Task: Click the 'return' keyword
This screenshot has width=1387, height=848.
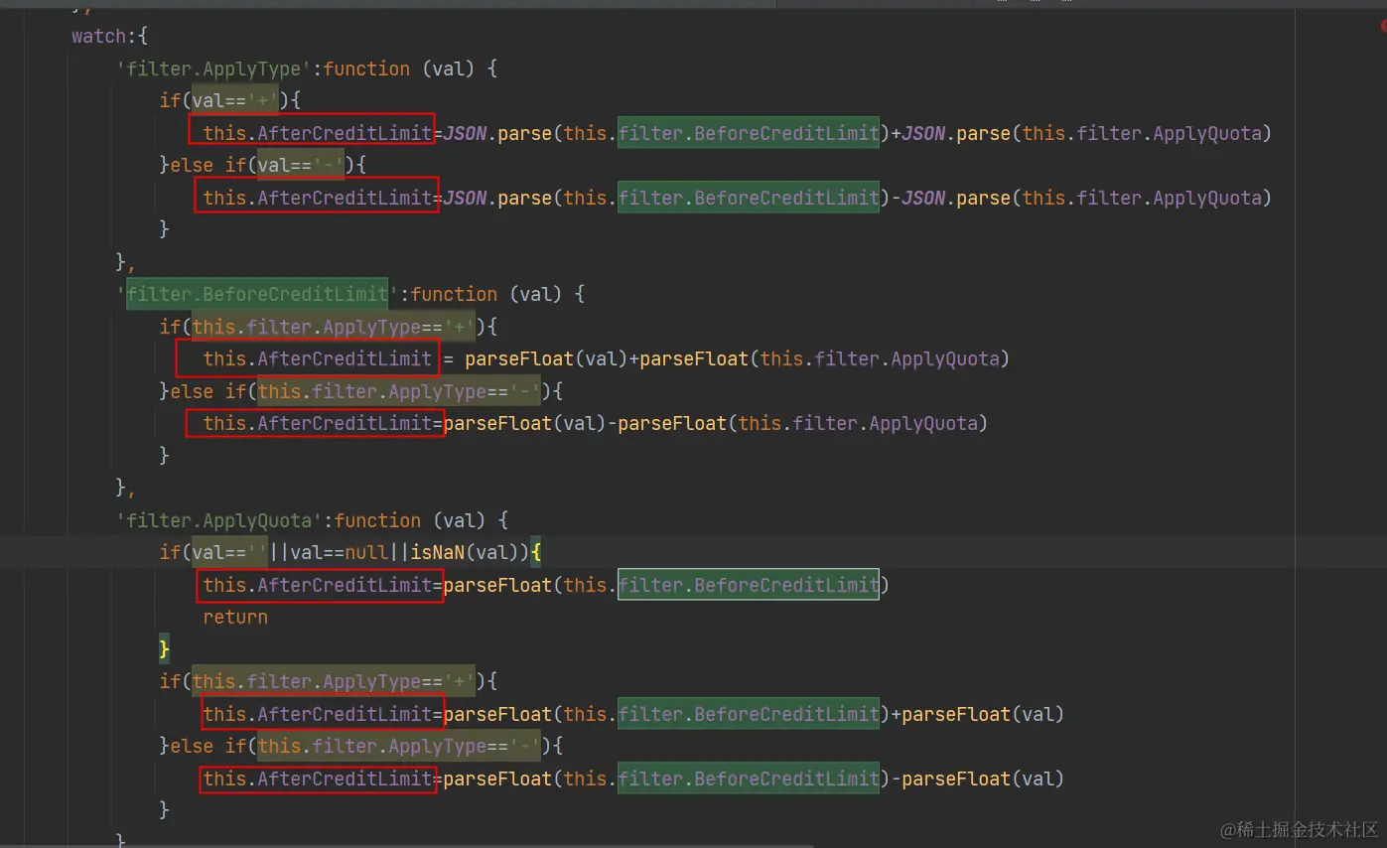Action: 235,617
